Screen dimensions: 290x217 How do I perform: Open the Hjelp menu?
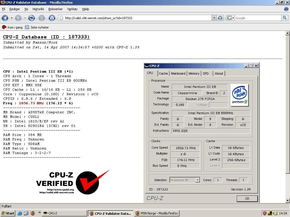click(x=86, y=9)
